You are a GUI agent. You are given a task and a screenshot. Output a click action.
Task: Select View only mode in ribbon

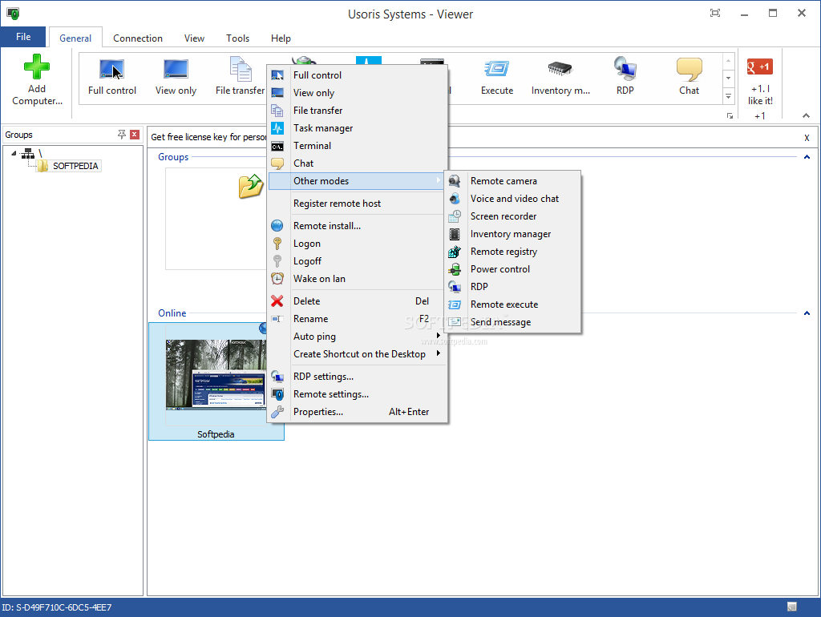(176, 78)
